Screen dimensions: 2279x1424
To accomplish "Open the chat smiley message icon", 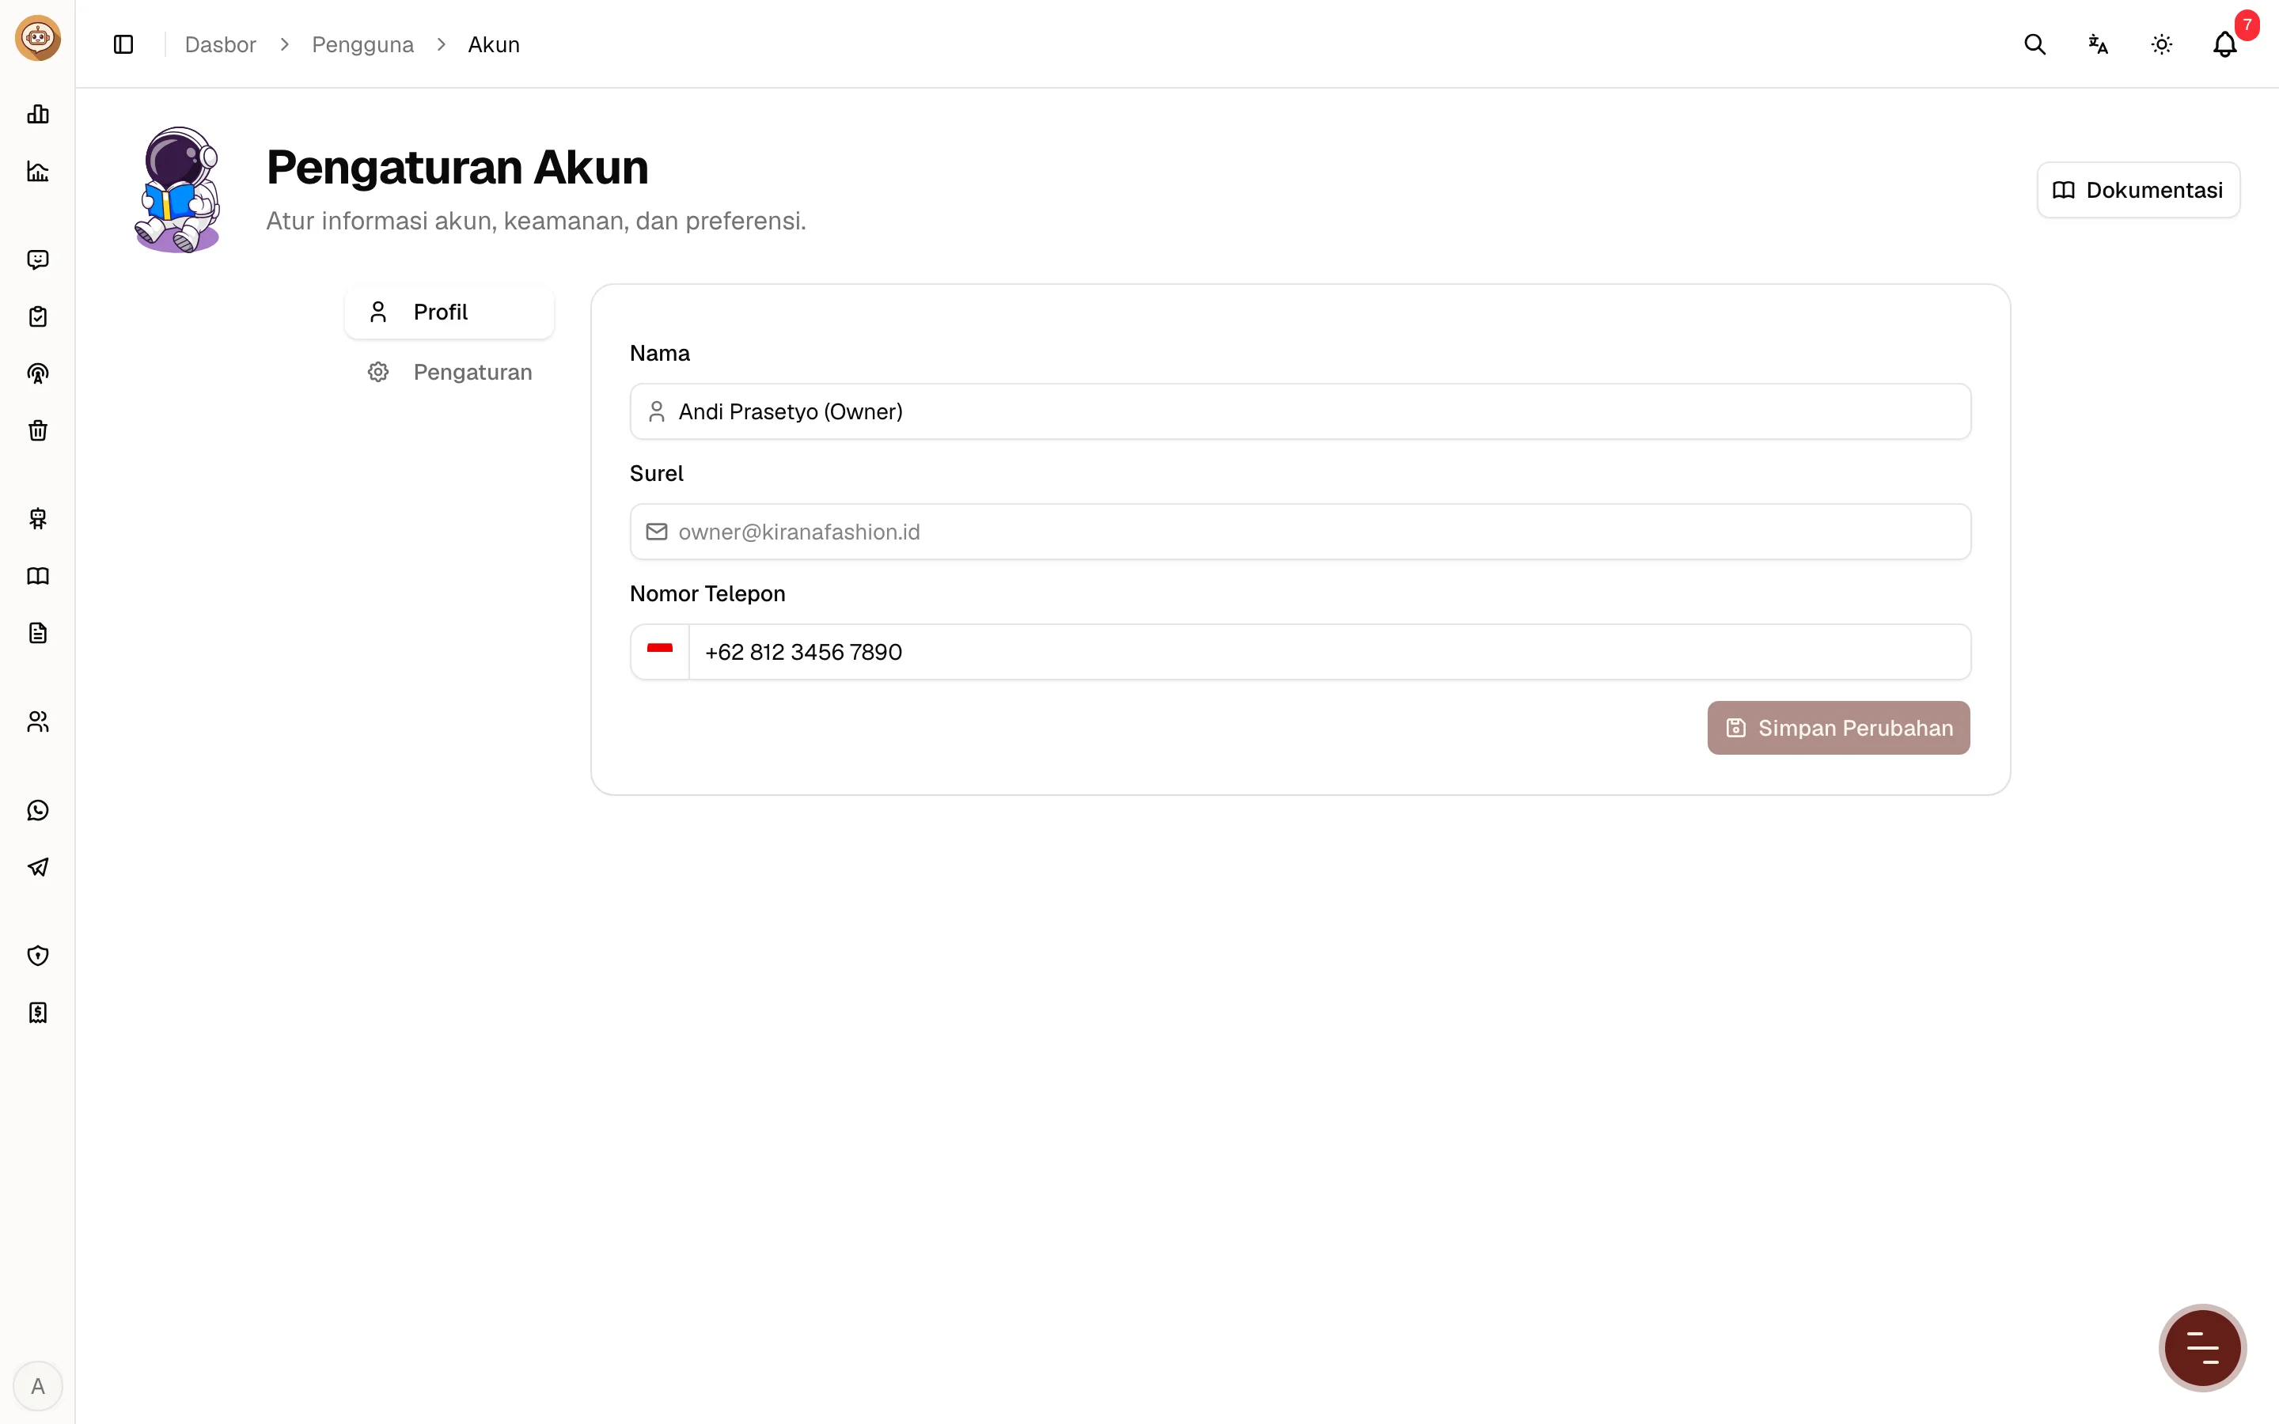I will (38, 260).
